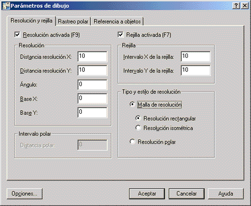251x206 pixels.
Task: Click the Cancelar button
Action: click(186, 194)
